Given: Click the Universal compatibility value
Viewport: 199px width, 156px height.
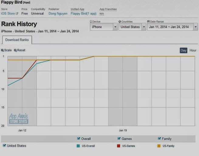Looking at the screenshot, I should 37,13.
